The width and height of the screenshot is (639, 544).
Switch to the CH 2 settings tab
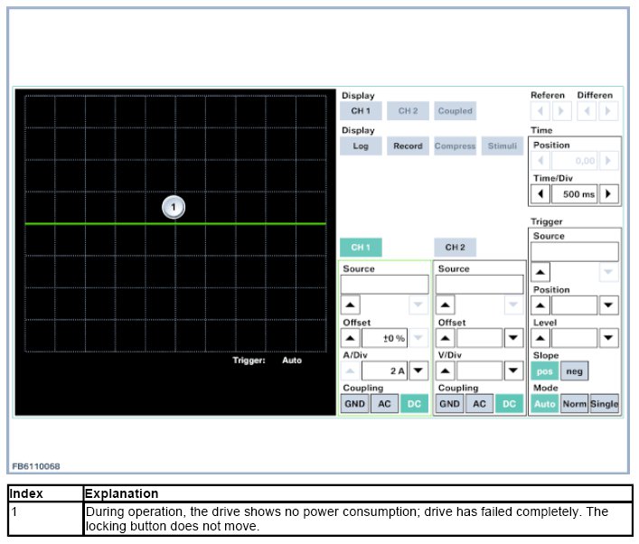pyautogui.click(x=455, y=248)
